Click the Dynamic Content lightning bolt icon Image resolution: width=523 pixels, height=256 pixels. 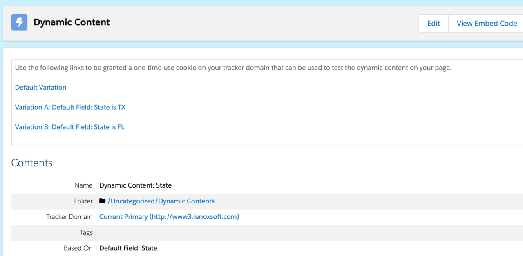pos(19,22)
